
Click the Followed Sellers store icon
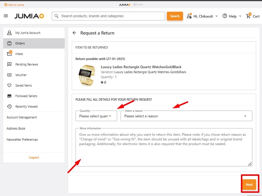click(9, 96)
